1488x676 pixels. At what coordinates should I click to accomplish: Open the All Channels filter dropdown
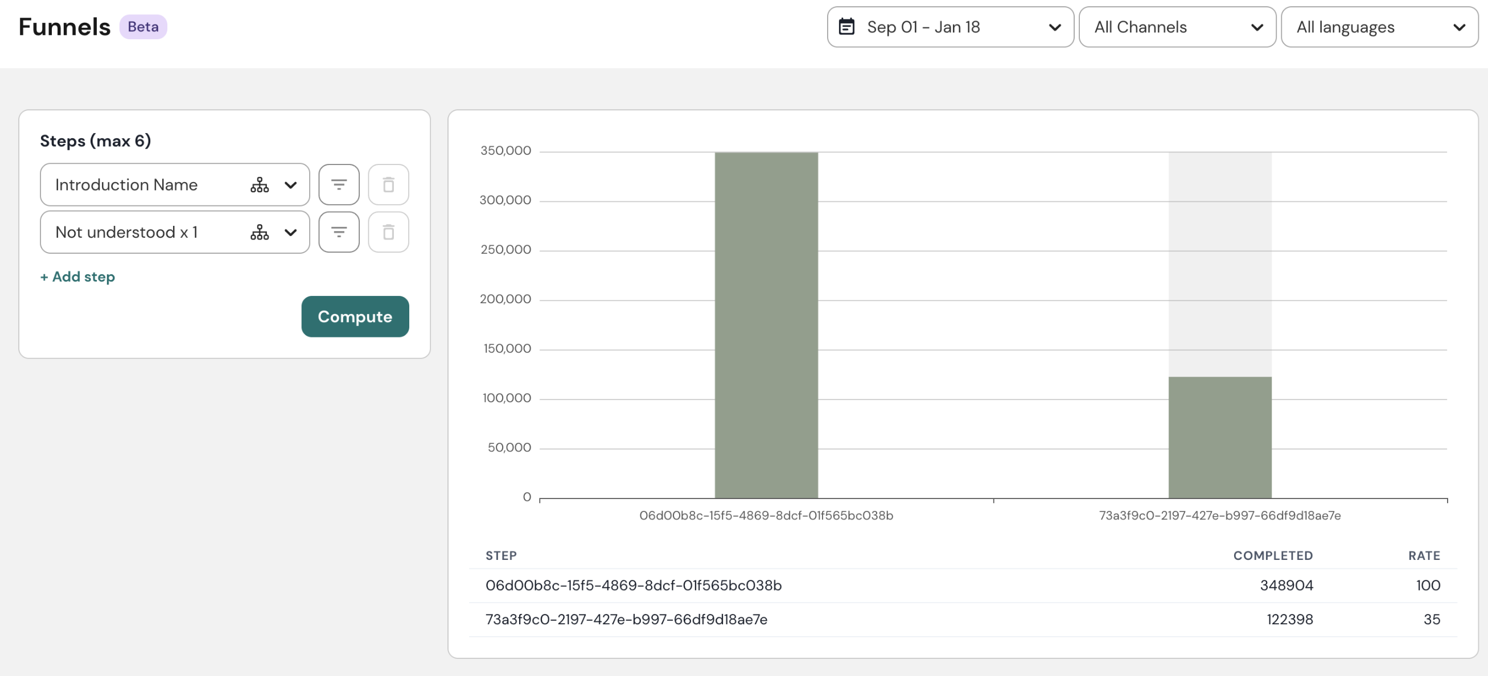pos(1177,27)
